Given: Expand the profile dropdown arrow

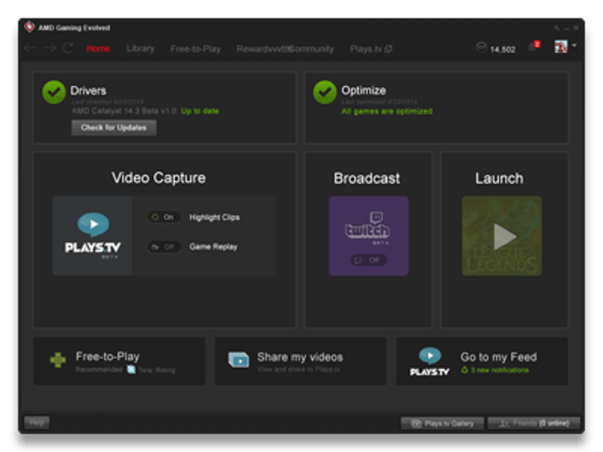Looking at the screenshot, I should 574,45.
